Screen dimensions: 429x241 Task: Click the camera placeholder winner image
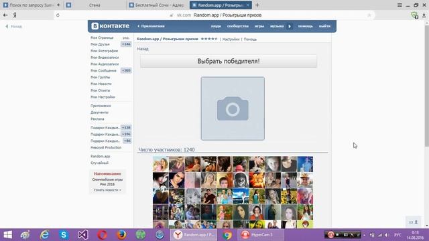point(233,108)
